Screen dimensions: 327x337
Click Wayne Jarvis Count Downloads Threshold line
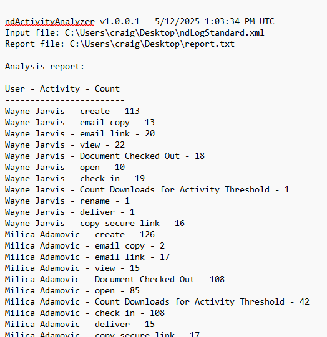tap(147, 190)
